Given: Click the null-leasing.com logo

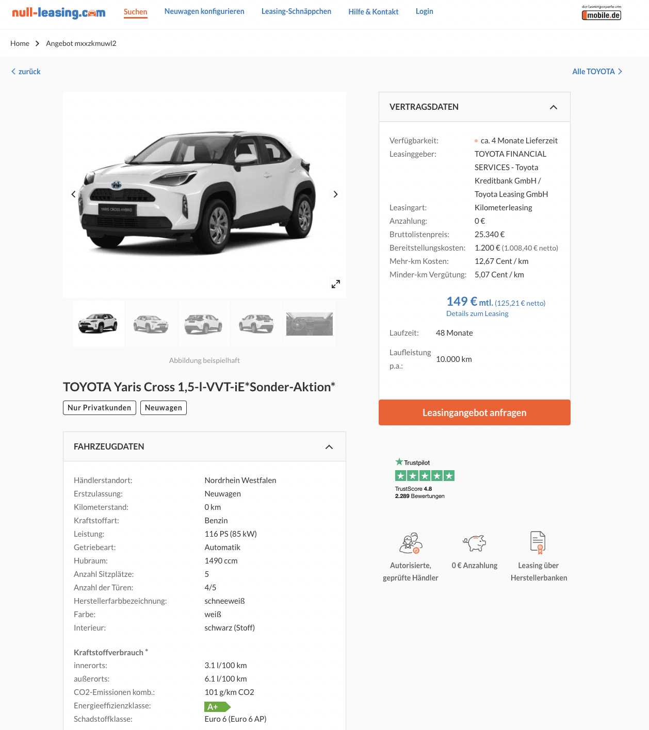Looking at the screenshot, I should click(x=58, y=12).
